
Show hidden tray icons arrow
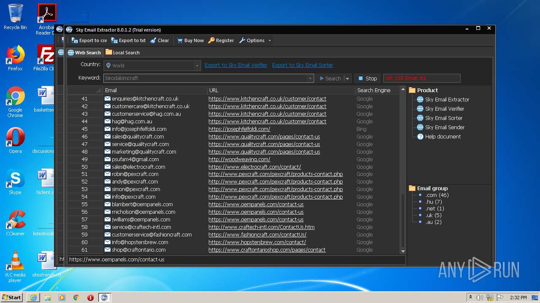(470, 298)
